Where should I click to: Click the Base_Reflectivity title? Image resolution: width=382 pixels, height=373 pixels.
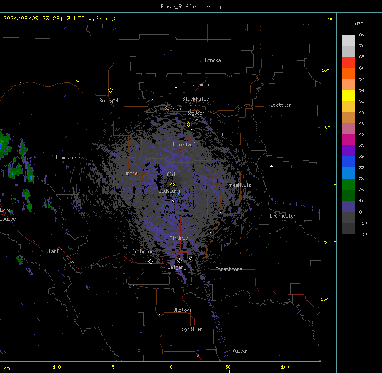coord(191,7)
